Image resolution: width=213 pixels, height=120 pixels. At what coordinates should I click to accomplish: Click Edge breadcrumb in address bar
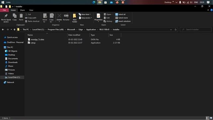(x=81, y=30)
